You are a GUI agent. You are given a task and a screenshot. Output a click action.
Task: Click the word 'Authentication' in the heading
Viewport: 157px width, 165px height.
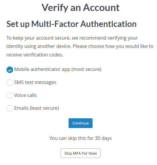click(x=108, y=24)
